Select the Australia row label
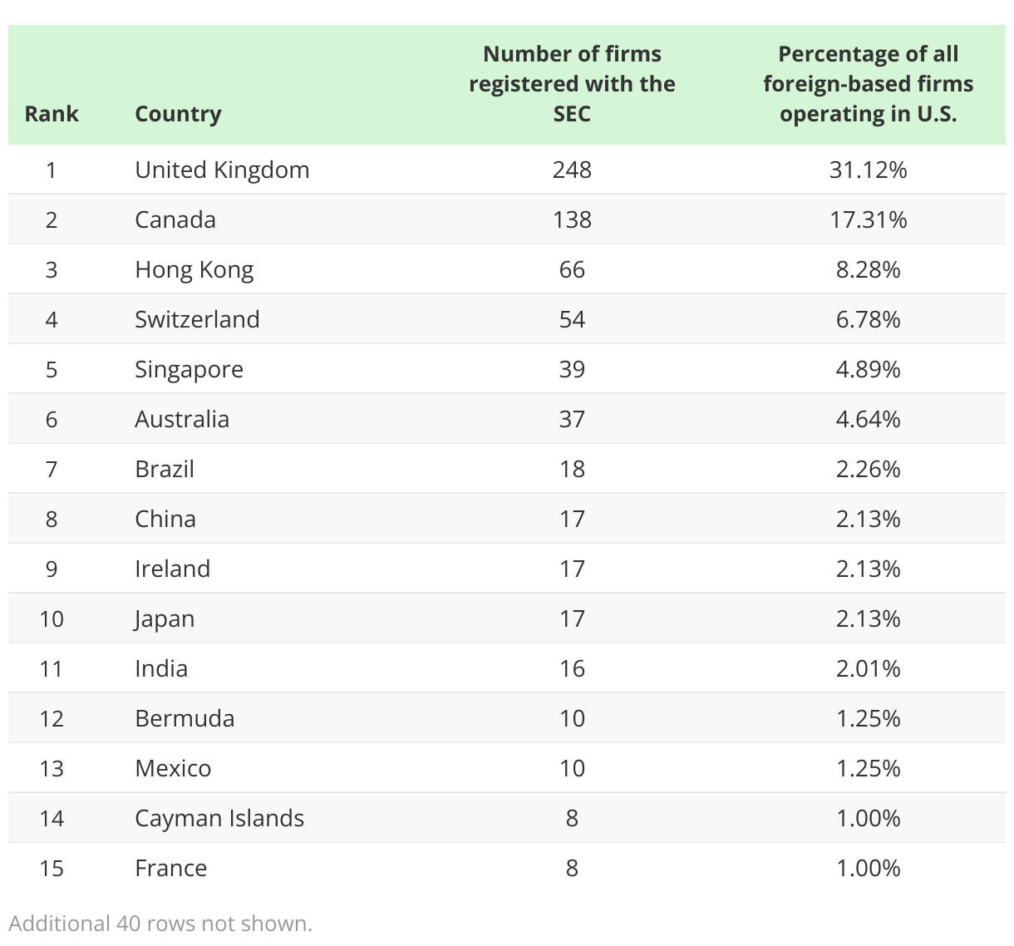Screen dimensions: 1014x946 [x=182, y=419]
